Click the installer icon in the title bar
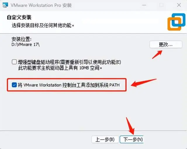This screenshot has height=149, width=187. tap(5, 5)
